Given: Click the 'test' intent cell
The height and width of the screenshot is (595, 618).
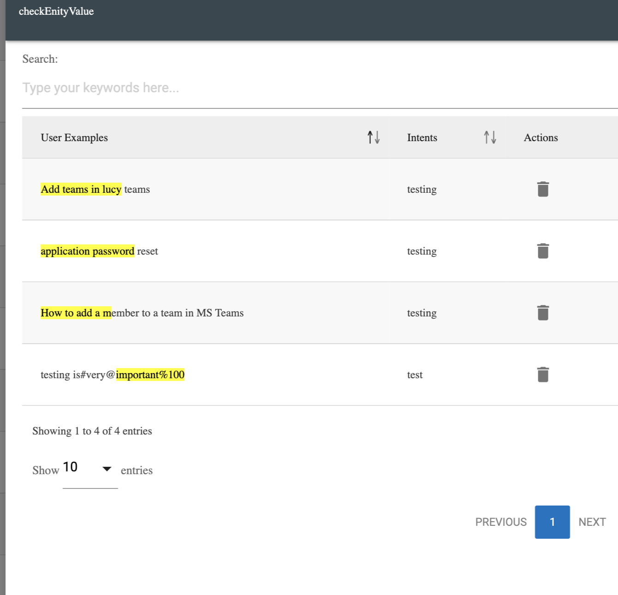Looking at the screenshot, I should pos(415,375).
